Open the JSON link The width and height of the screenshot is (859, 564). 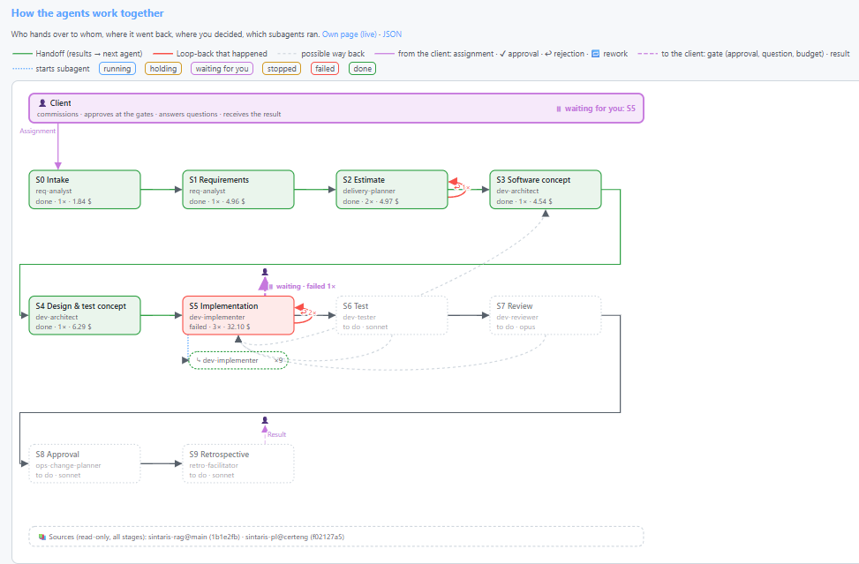point(392,34)
